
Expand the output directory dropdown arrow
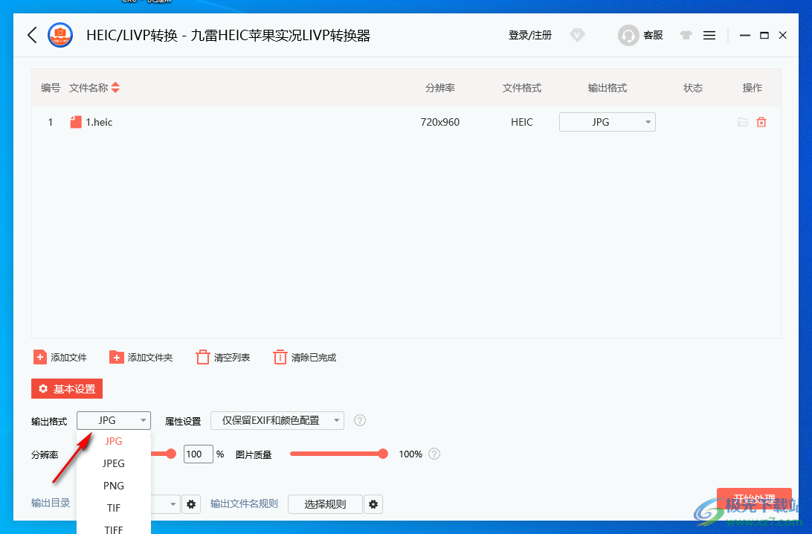click(x=173, y=504)
